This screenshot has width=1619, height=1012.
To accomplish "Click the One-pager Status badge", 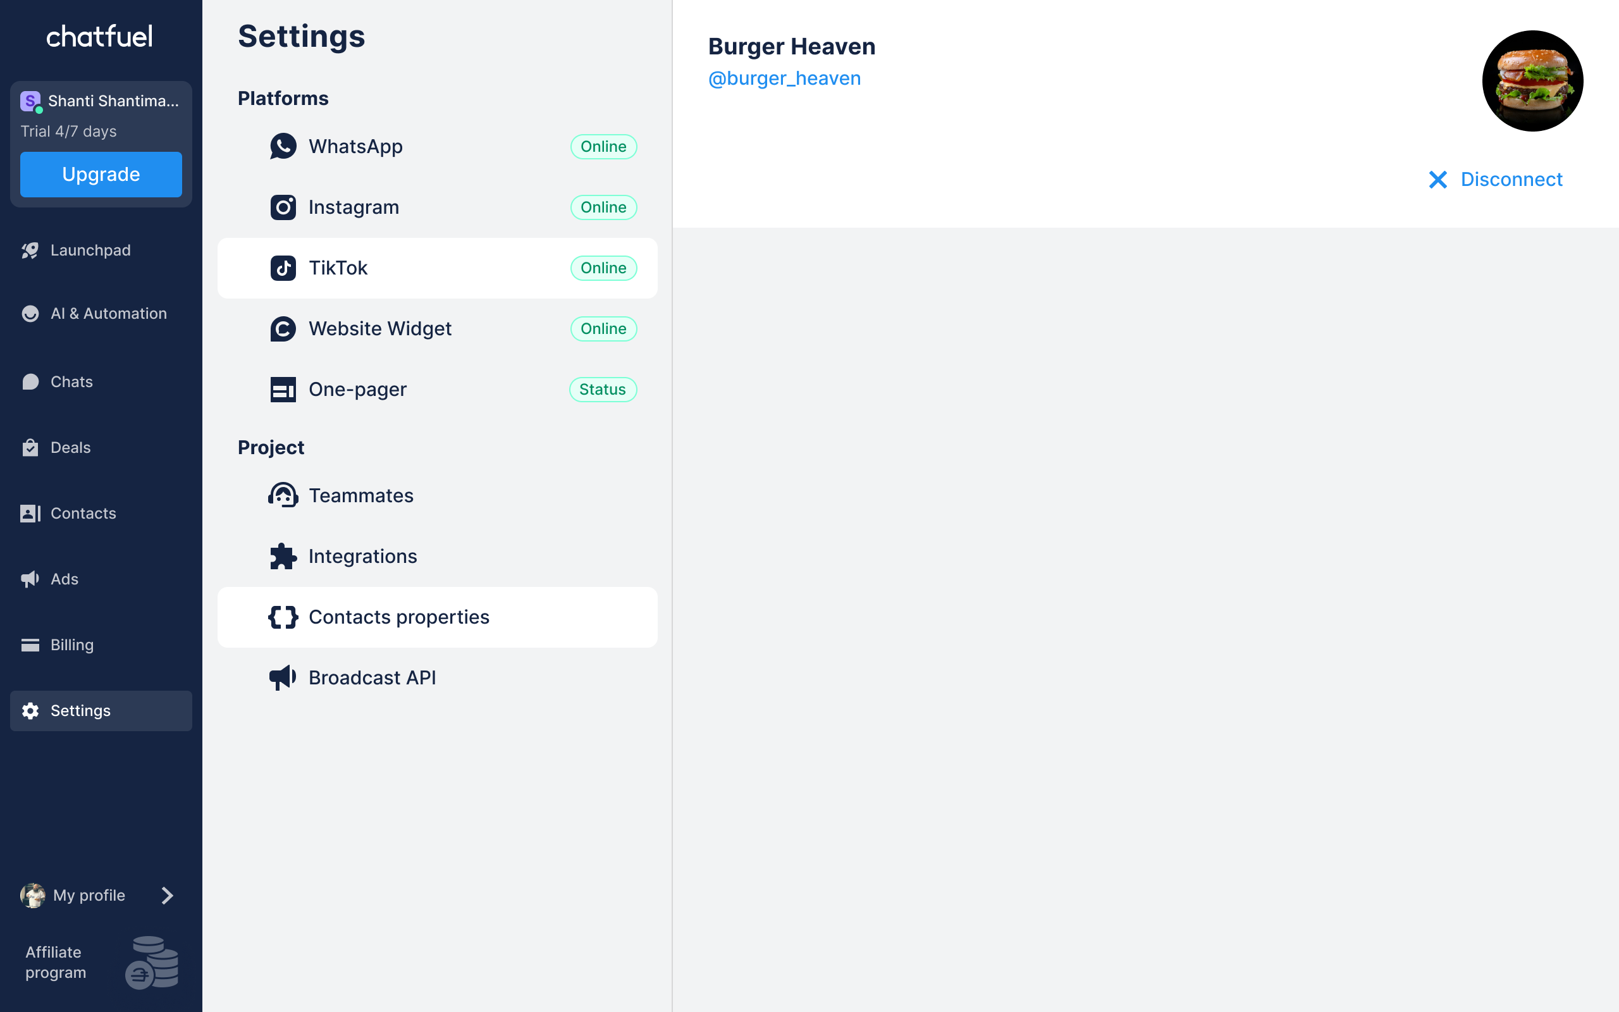I will (x=602, y=390).
